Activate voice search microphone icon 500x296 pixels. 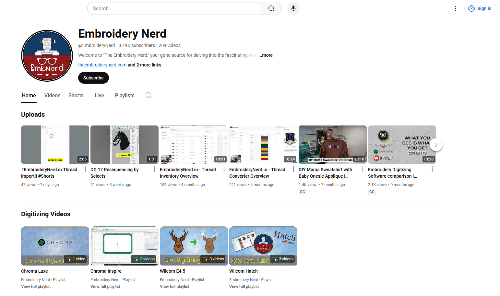click(293, 8)
